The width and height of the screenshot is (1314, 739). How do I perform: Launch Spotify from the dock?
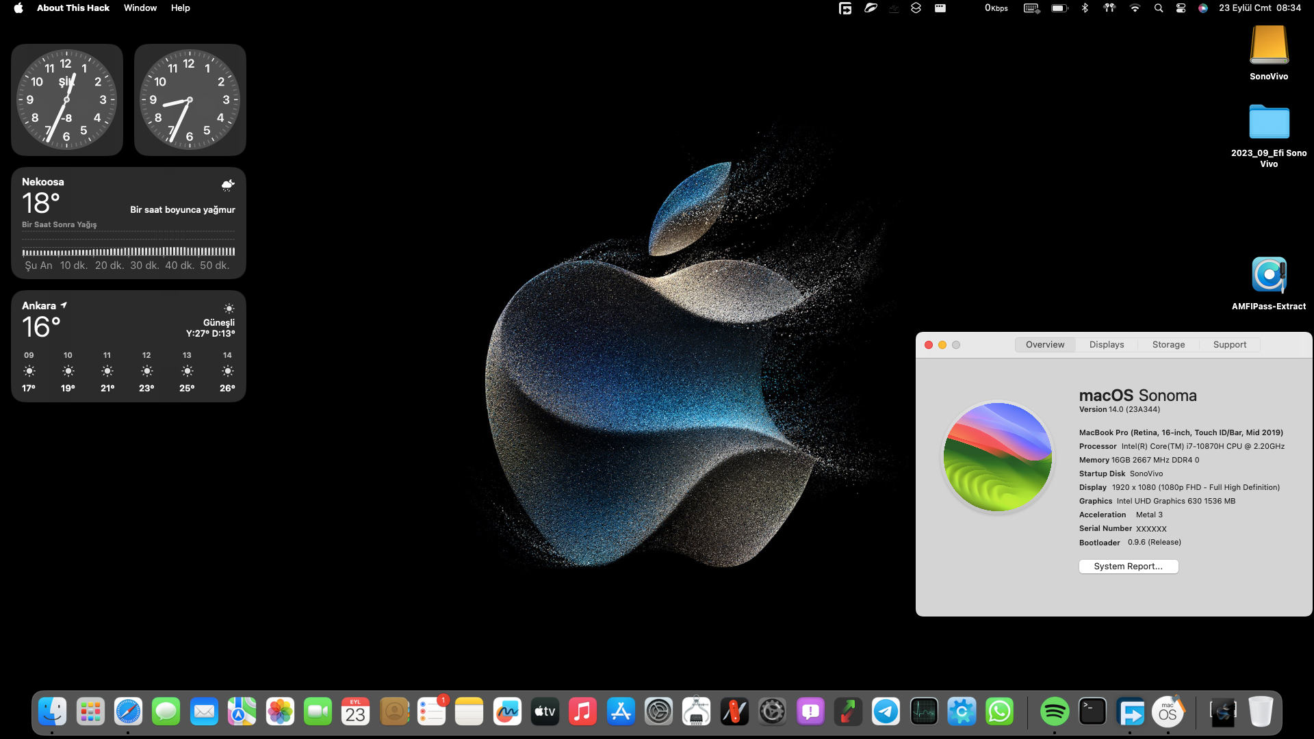1054,712
